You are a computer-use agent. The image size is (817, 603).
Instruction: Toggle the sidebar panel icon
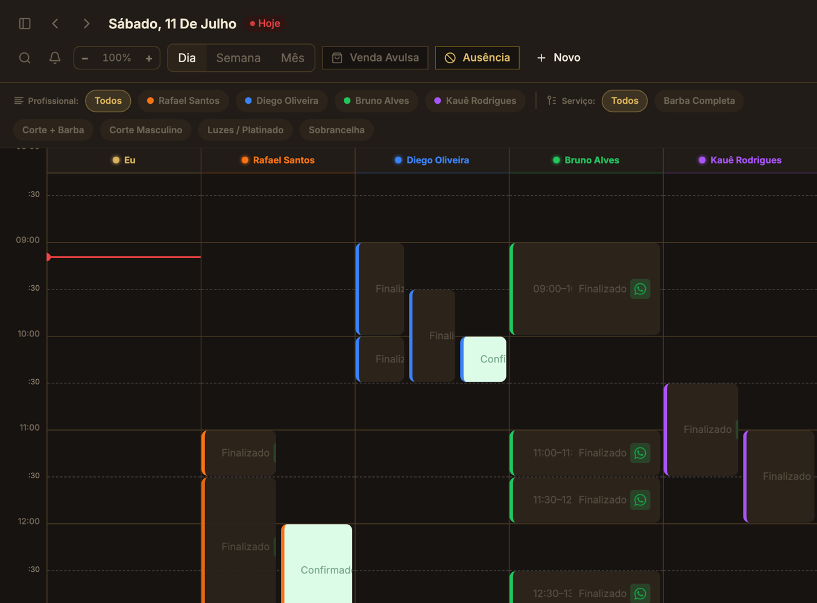25,24
